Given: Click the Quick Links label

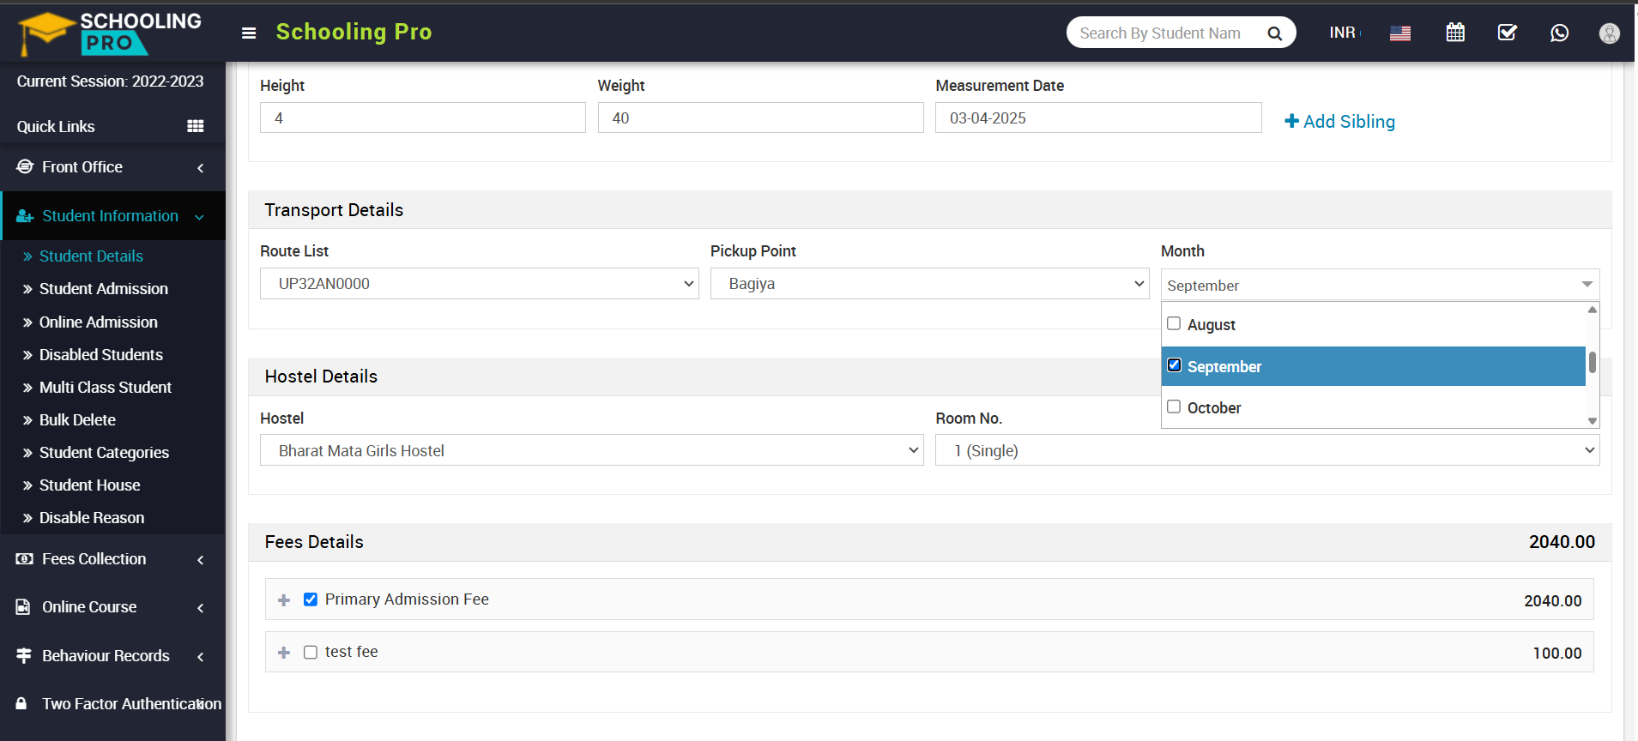Looking at the screenshot, I should (x=56, y=127).
